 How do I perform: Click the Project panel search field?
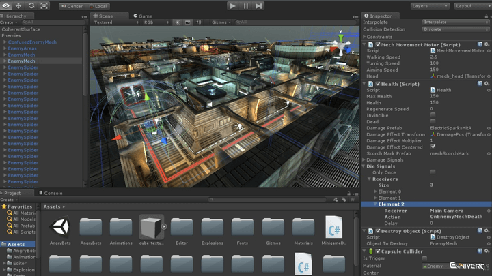(x=268, y=199)
